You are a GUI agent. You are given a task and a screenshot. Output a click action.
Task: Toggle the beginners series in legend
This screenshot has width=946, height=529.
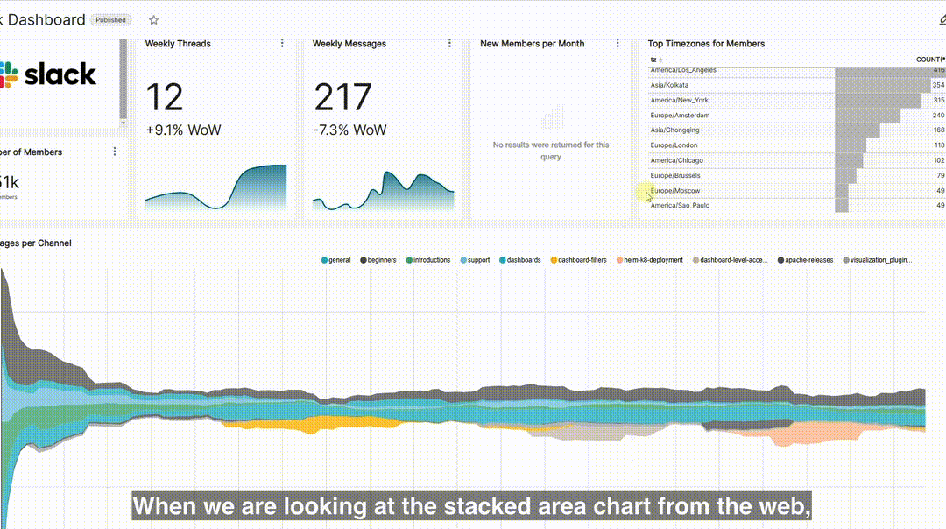click(378, 260)
